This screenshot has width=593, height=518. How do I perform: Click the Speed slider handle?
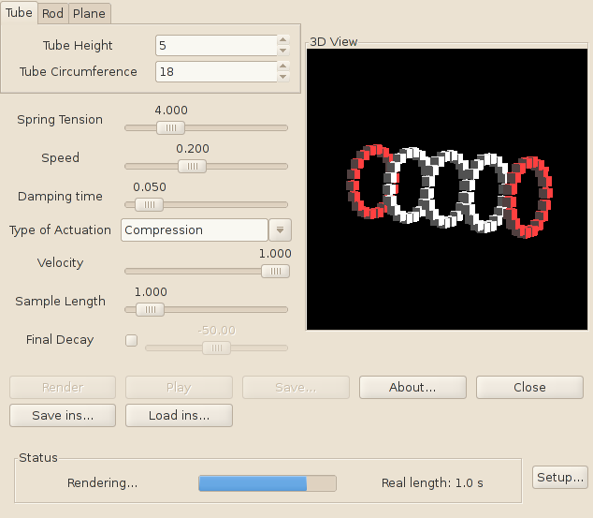(192, 166)
